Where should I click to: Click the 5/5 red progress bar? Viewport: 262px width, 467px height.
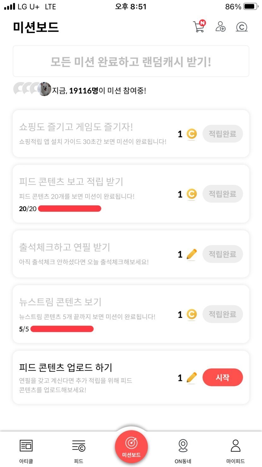[62, 329]
